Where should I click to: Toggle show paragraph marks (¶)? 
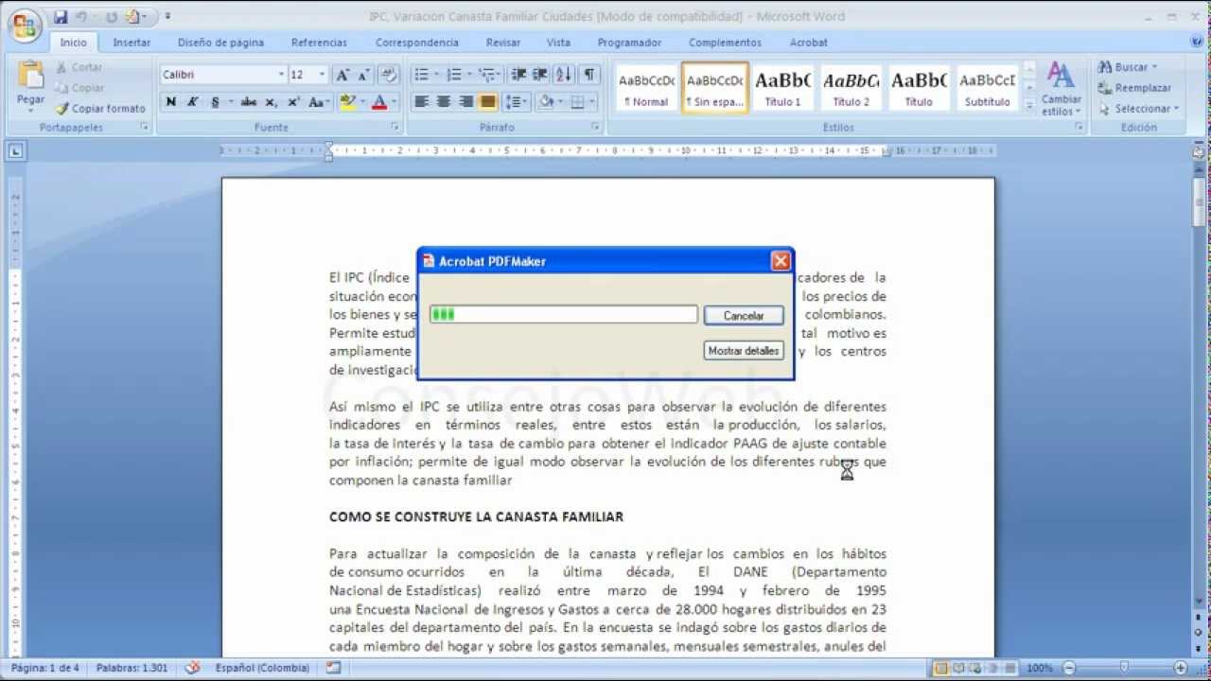tap(589, 75)
